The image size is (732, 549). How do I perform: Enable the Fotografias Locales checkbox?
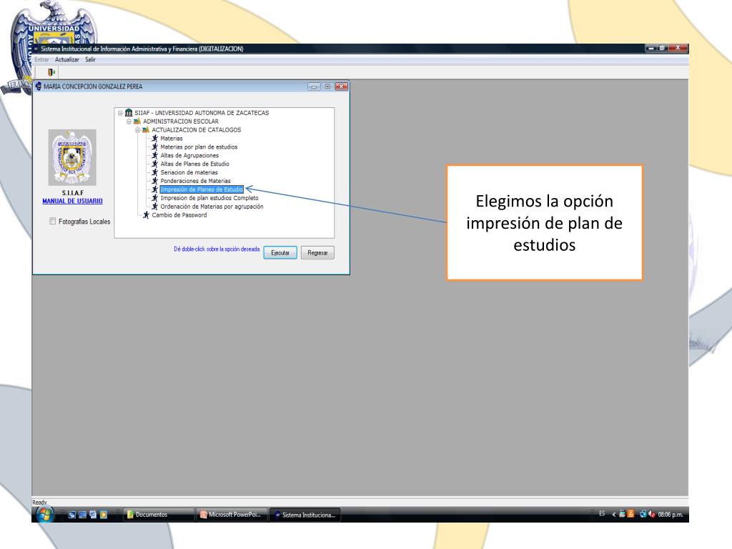point(52,222)
